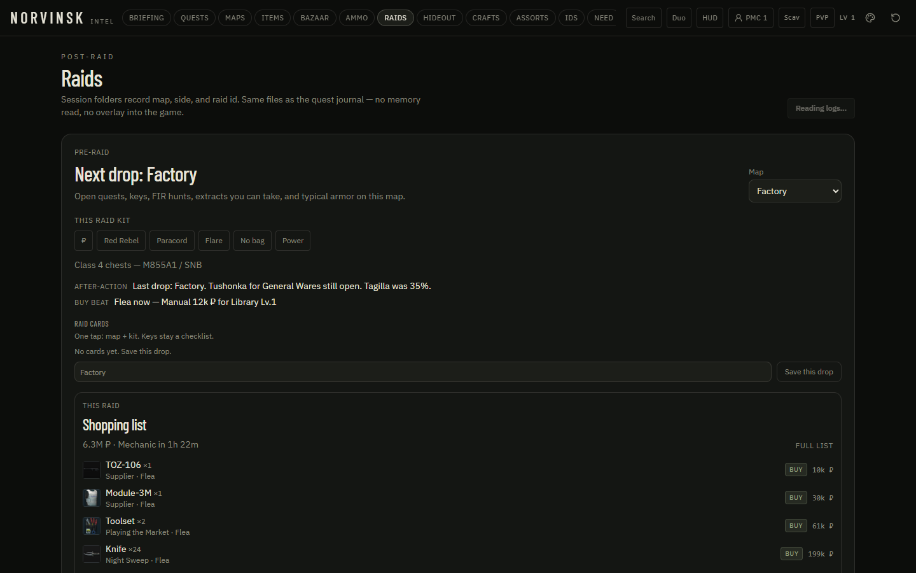Screen dimensions: 916x573
Task: Open the Knife item thumbnail
Action: (x=92, y=554)
